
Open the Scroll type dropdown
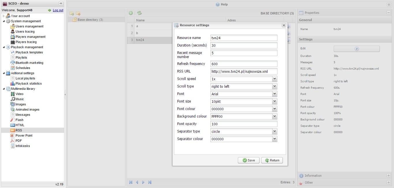pos(275,86)
